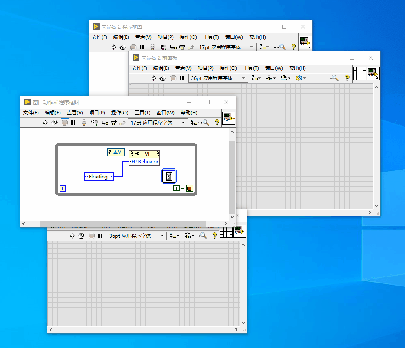405x348 pixels.
Task: Open 文件(F) menu in 未命名 2 程序框图
Action: coord(99,37)
